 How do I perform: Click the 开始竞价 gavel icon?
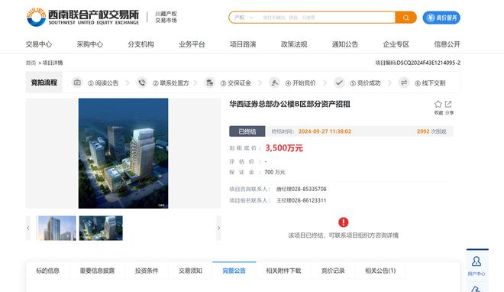[x=274, y=83]
